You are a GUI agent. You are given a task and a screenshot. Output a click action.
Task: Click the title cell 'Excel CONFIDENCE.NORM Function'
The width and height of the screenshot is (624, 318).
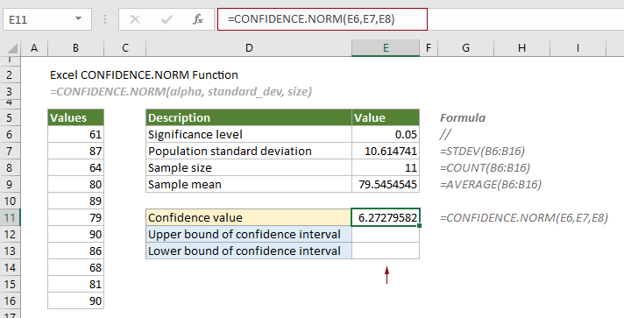pos(144,74)
